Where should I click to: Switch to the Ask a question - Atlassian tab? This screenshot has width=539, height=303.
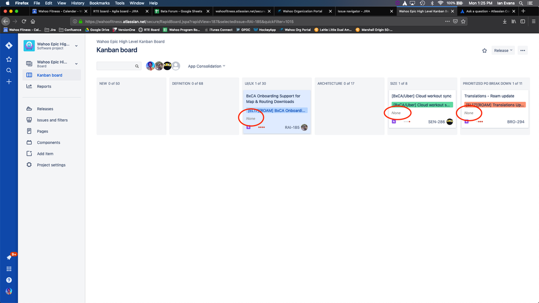487,11
